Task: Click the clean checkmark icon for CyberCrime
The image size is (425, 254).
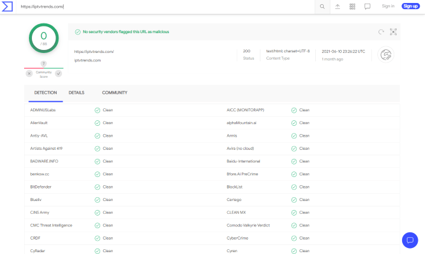Action: [294, 238]
